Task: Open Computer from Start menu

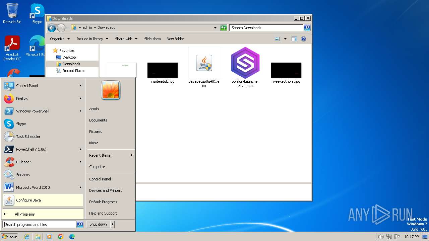Action: pos(97,167)
